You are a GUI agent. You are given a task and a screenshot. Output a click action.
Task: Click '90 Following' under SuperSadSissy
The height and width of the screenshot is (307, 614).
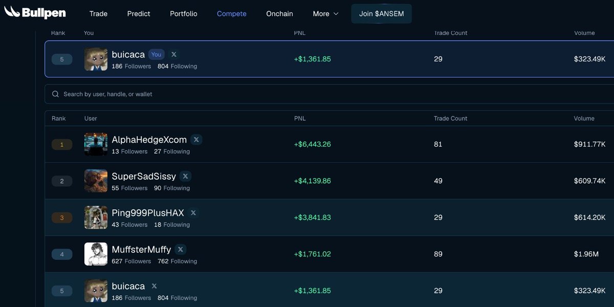(172, 188)
